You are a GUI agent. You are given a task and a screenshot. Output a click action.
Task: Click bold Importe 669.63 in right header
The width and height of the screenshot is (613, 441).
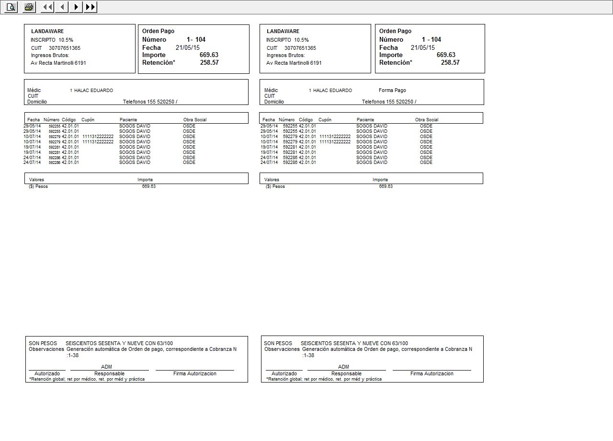pos(446,55)
